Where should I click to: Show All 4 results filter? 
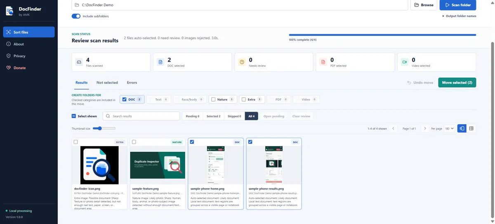tap(251, 116)
